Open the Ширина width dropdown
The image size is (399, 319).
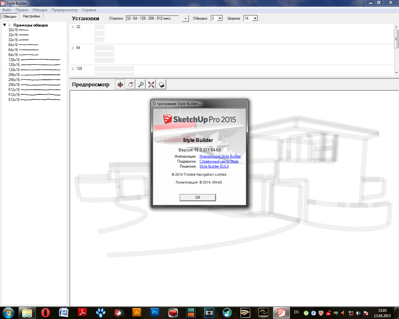(255, 18)
